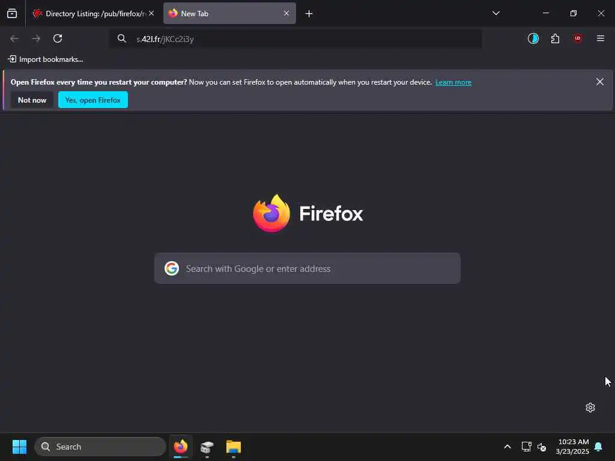Show hidden system tray icons
Image resolution: width=615 pixels, height=461 pixels.
(x=507, y=447)
